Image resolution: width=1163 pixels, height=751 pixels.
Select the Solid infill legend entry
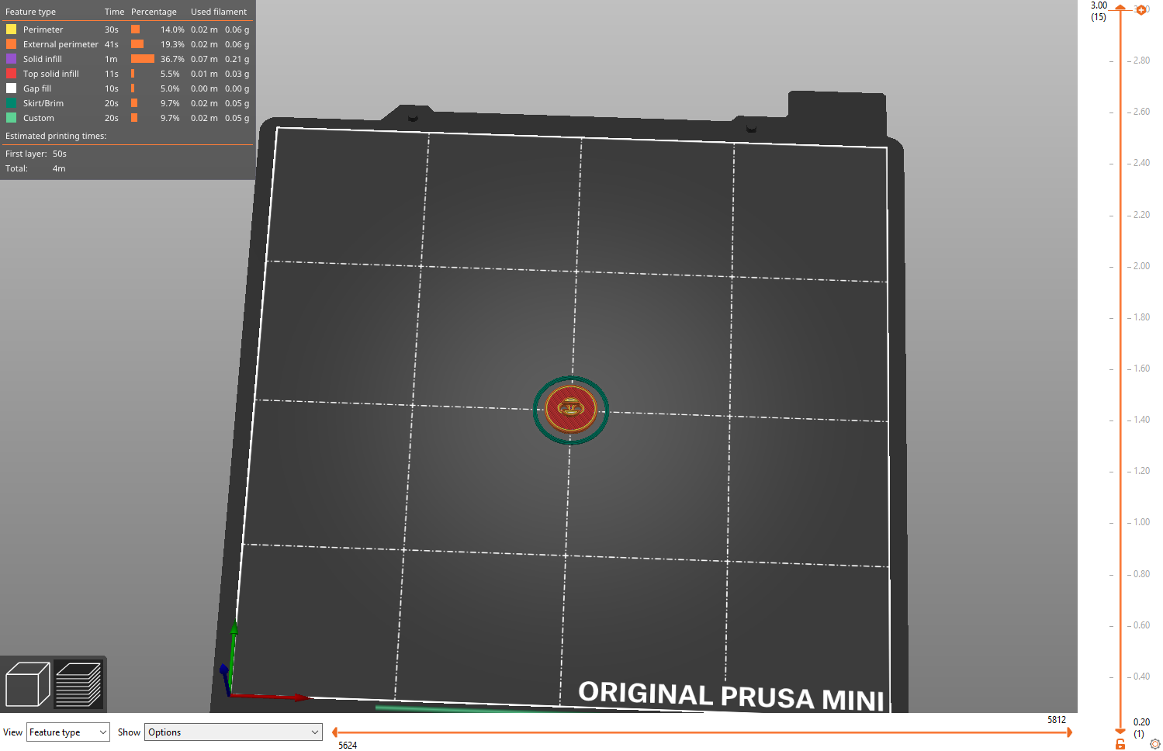click(x=43, y=58)
